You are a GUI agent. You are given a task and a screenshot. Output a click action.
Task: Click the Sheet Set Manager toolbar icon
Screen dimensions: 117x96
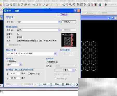[89, 4]
